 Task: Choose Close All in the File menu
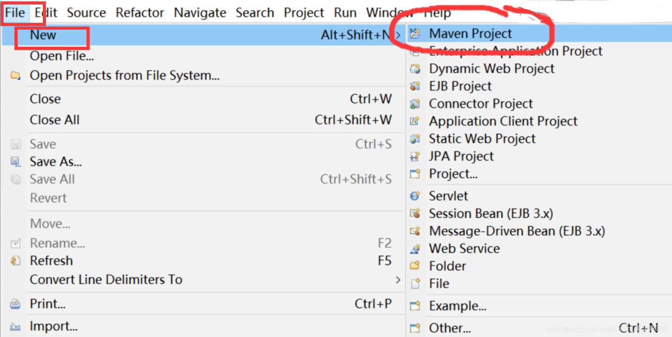point(54,120)
